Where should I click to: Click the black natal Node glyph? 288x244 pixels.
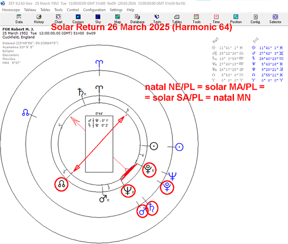61,184
